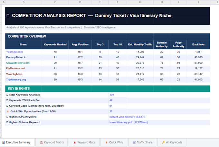Click the 'Top 10' heading cell
Viewport: 219px width, 147px height.
point(118,45)
